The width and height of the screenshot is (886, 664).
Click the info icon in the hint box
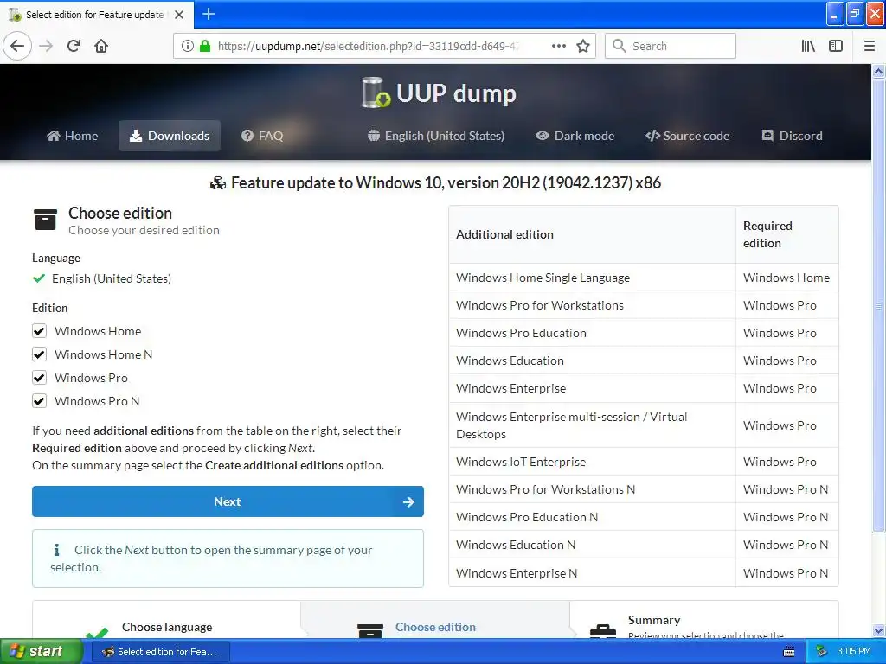56,549
